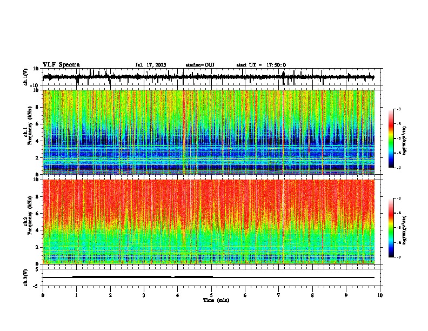Click time axis tick label "7"
This screenshot has height=331, width=428.
pyautogui.click(x=279, y=295)
